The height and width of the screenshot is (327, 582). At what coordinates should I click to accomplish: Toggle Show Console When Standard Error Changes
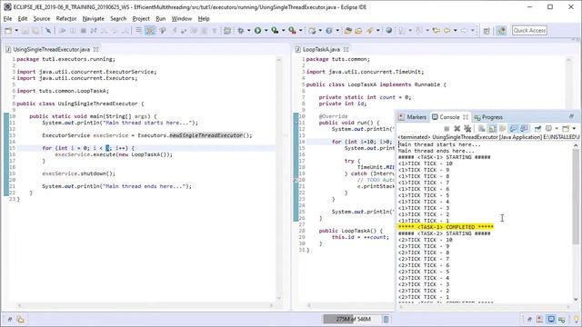pos(524,129)
